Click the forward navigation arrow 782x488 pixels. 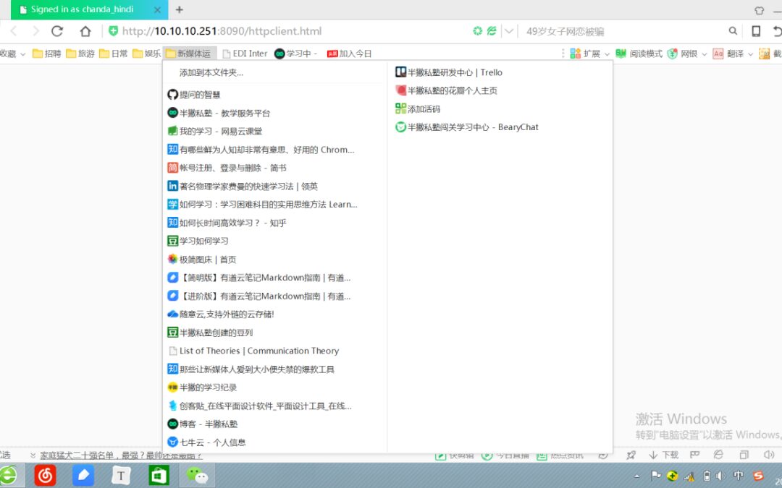tap(35, 31)
